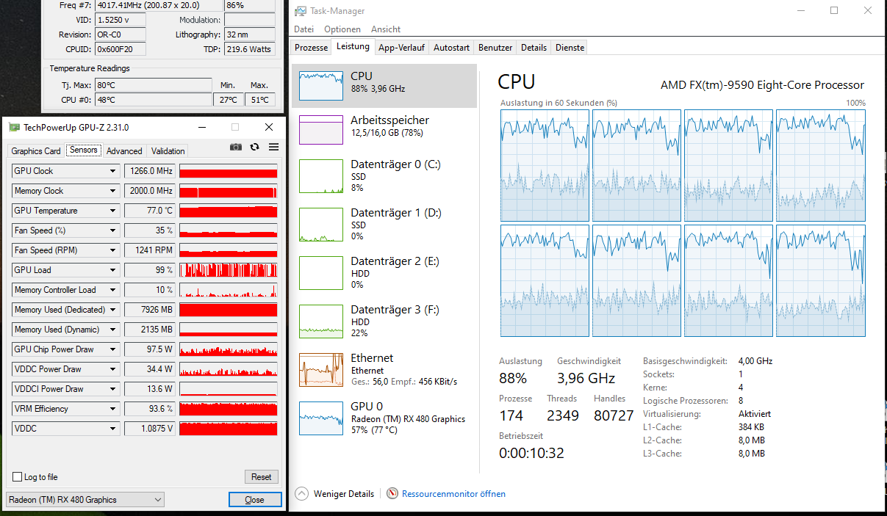Select Datenträger 1 (D:) entry
The width and height of the screenshot is (887, 516).
(384, 225)
